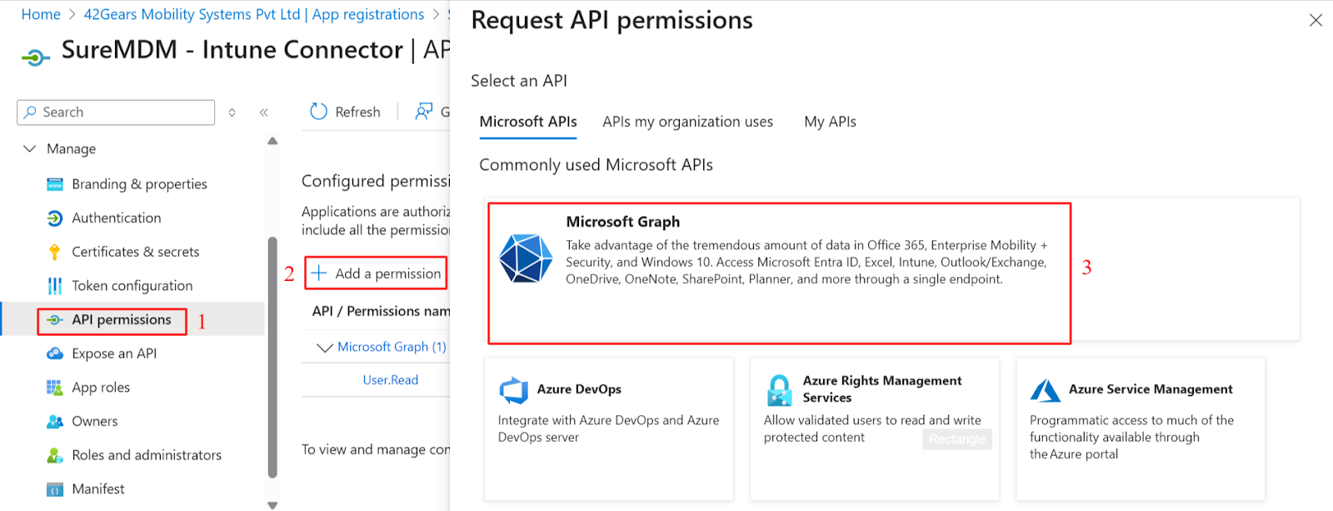Viewport: 1333px width, 511px height.
Task: Switch to APIs my organization uses tab
Action: click(687, 122)
